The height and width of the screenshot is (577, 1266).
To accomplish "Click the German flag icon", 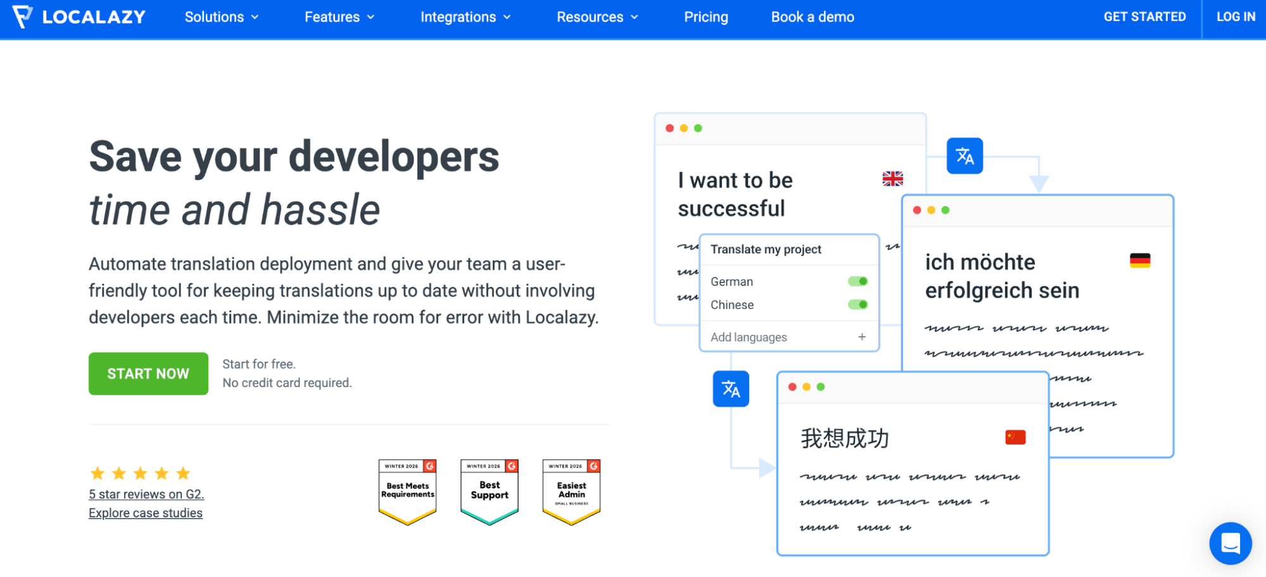I will 1140,260.
